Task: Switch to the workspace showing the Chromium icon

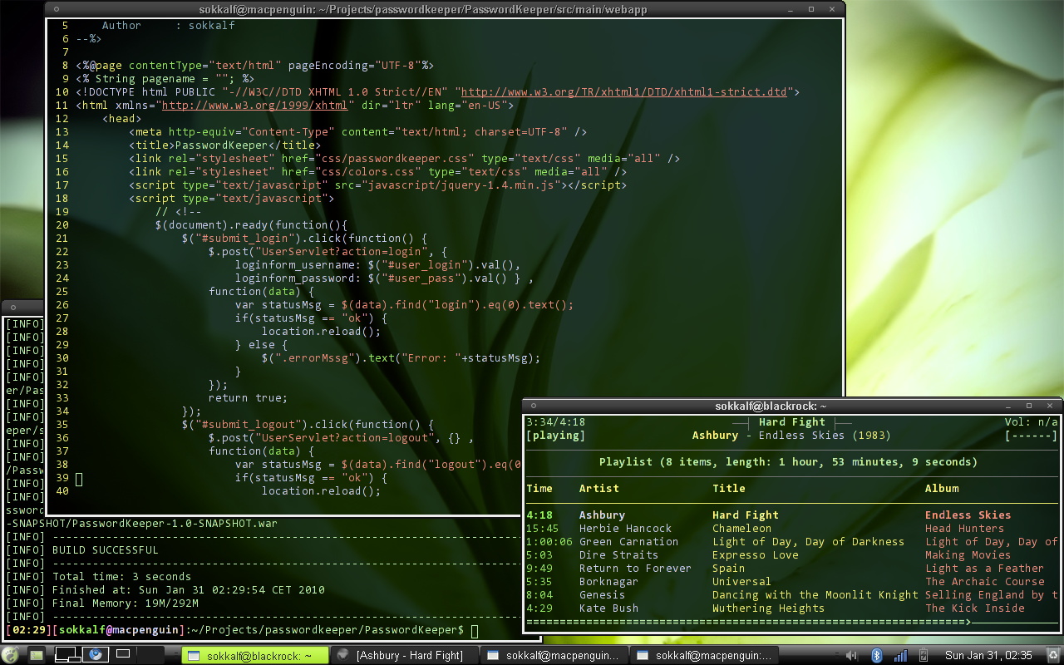Action: 95,654
